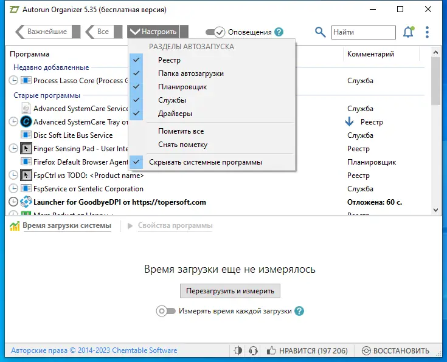Collapse the Настроить dropdown button
447x362 pixels.
(x=158, y=32)
